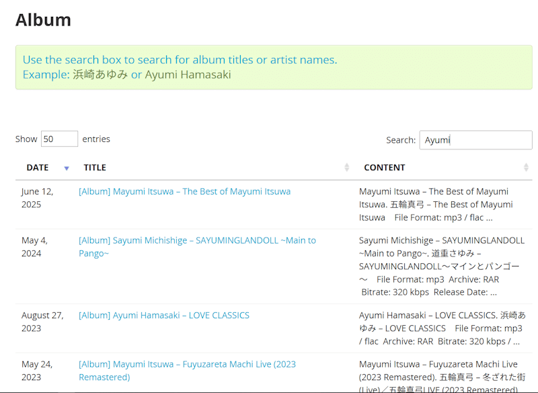Click content text for SAYUMINGLANDOLL row

(x=442, y=266)
